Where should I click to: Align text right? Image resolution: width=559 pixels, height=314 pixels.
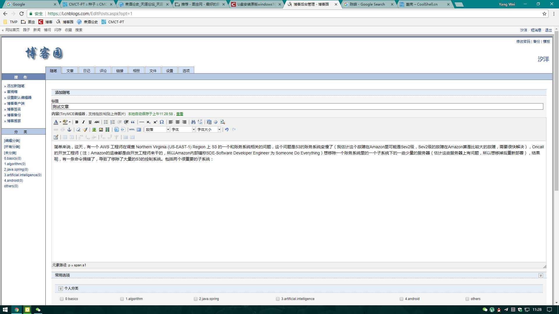click(x=184, y=122)
